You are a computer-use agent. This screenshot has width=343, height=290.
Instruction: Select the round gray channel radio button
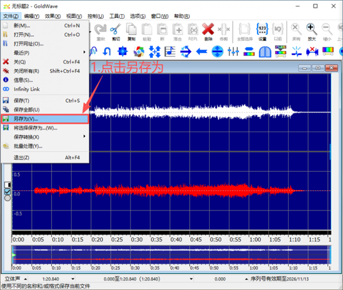(8, 198)
